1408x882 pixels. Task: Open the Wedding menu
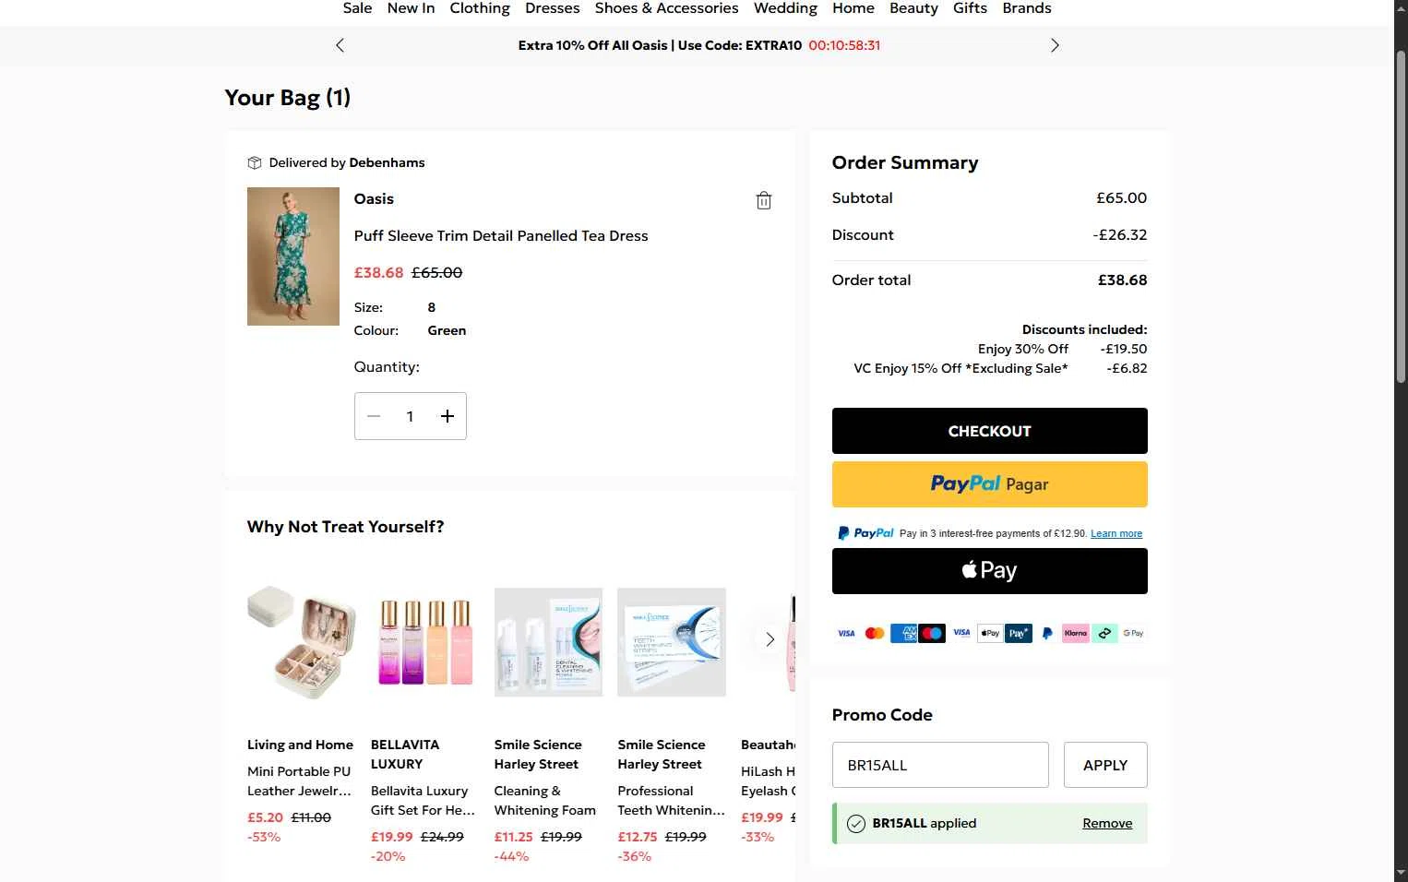click(x=785, y=8)
